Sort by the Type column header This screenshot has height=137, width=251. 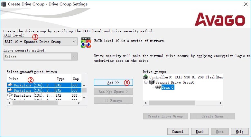(x=63, y=79)
